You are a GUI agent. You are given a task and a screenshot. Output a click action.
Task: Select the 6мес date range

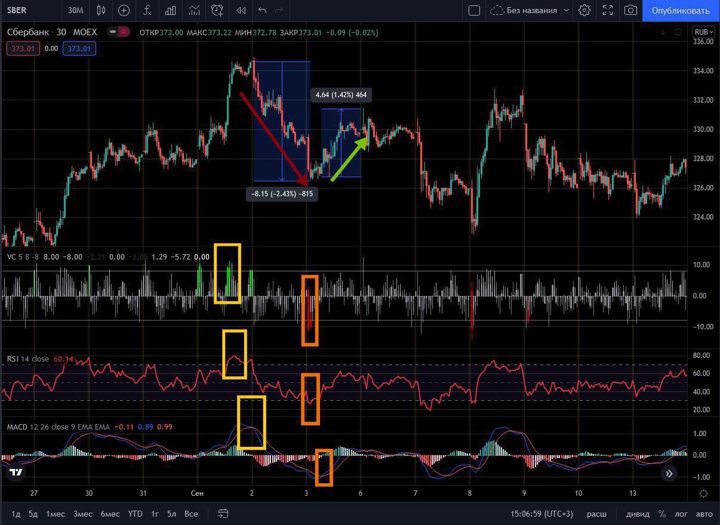pyautogui.click(x=110, y=514)
